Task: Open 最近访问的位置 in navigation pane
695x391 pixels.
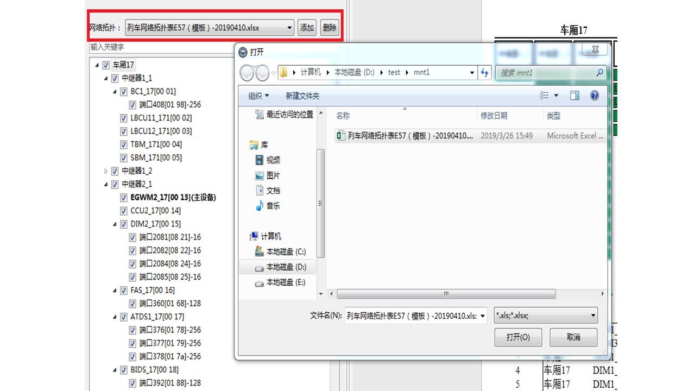Action: (284, 115)
